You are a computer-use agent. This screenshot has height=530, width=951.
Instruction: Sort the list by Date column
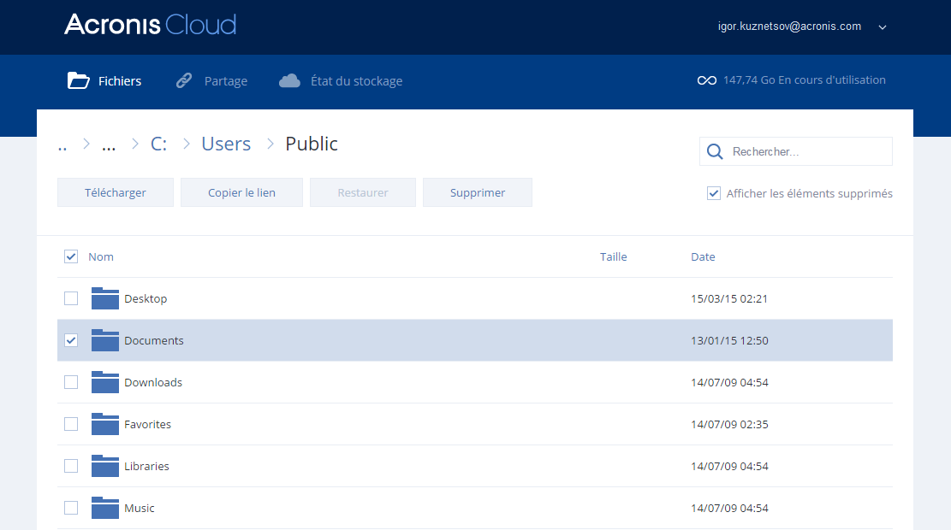[703, 256]
